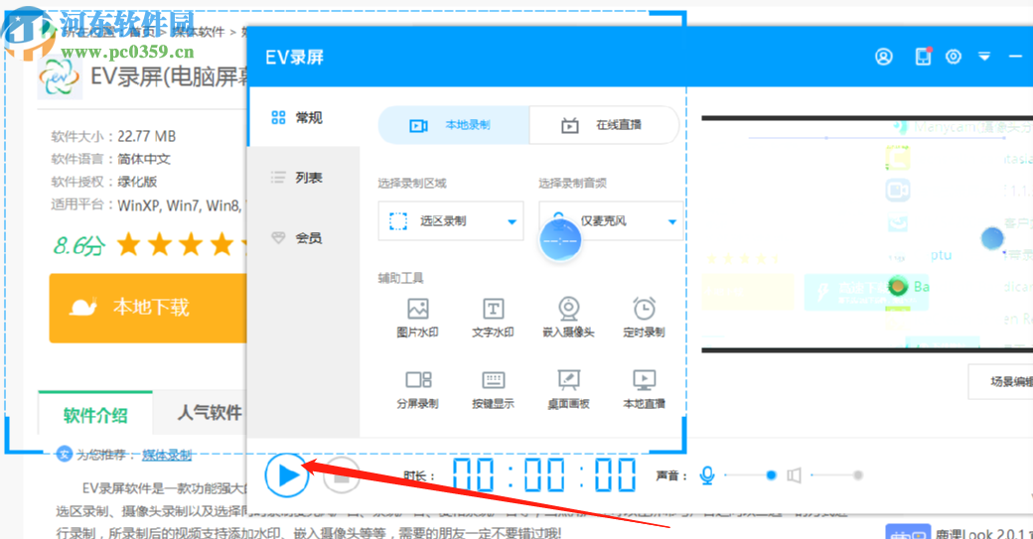
Task: Click the microphone icon next to 声音
Action: [707, 475]
